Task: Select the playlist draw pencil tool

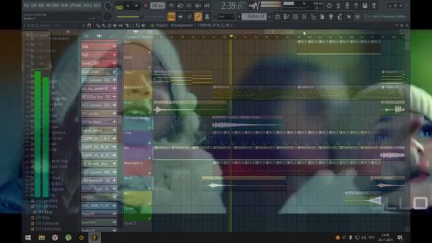Action: click(98, 26)
